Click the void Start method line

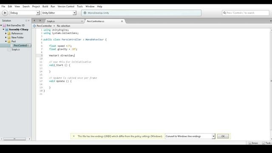[x=59, y=65]
